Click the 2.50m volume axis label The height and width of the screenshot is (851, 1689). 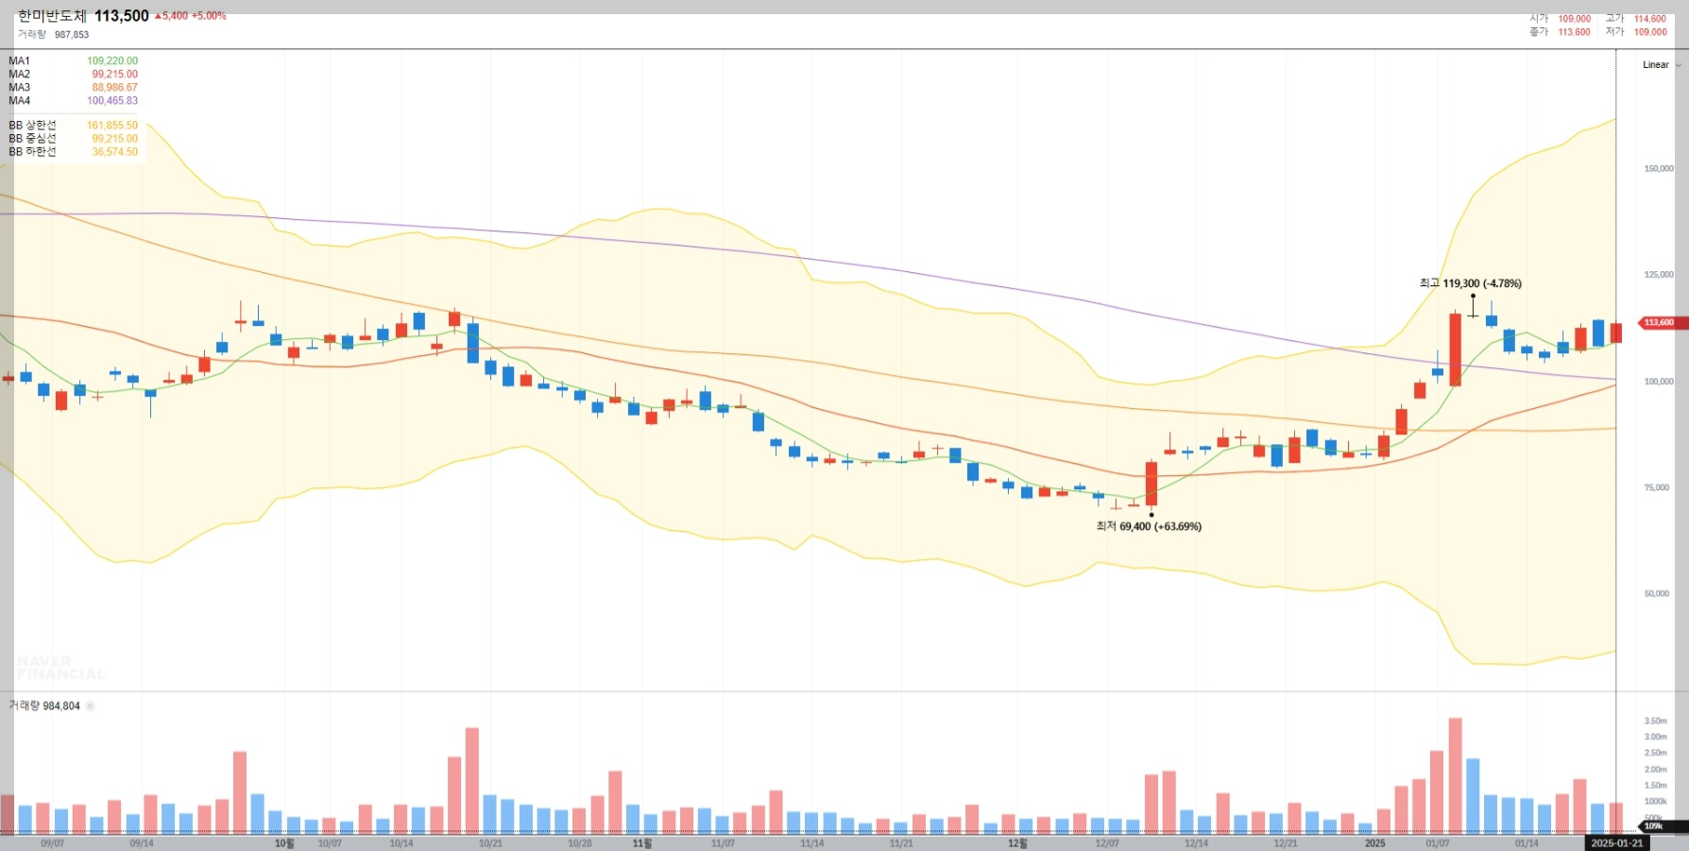pyautogui.click(x=1655, y=754)
